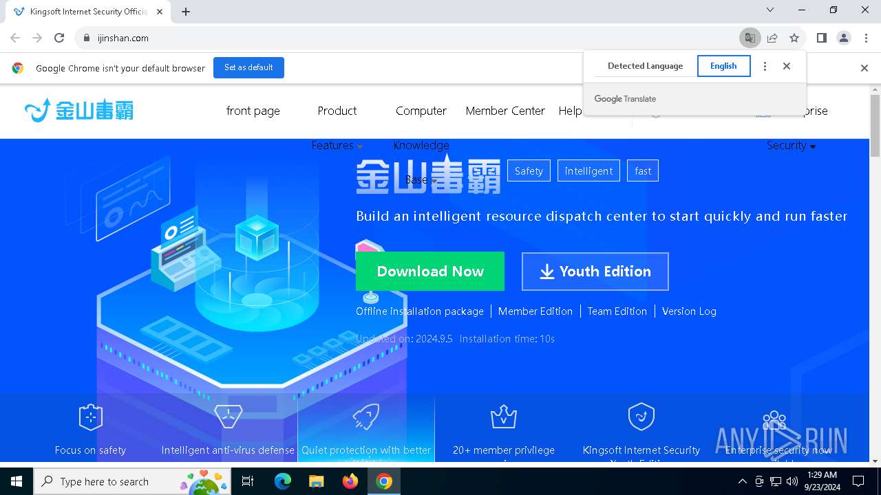Open Chrome three-dot menu
Image resolution: width=881 pixels, height=495 pixels.
[866, 38]
